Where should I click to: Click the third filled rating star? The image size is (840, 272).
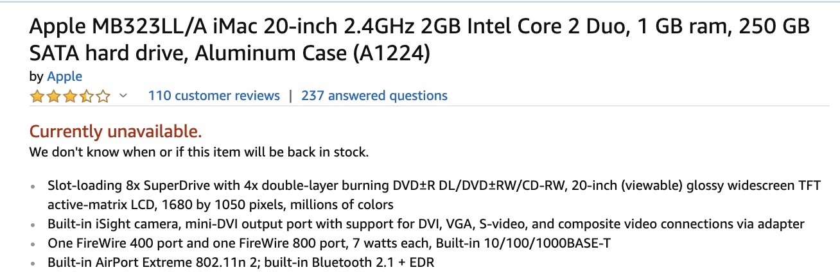[x=70, y=97]
